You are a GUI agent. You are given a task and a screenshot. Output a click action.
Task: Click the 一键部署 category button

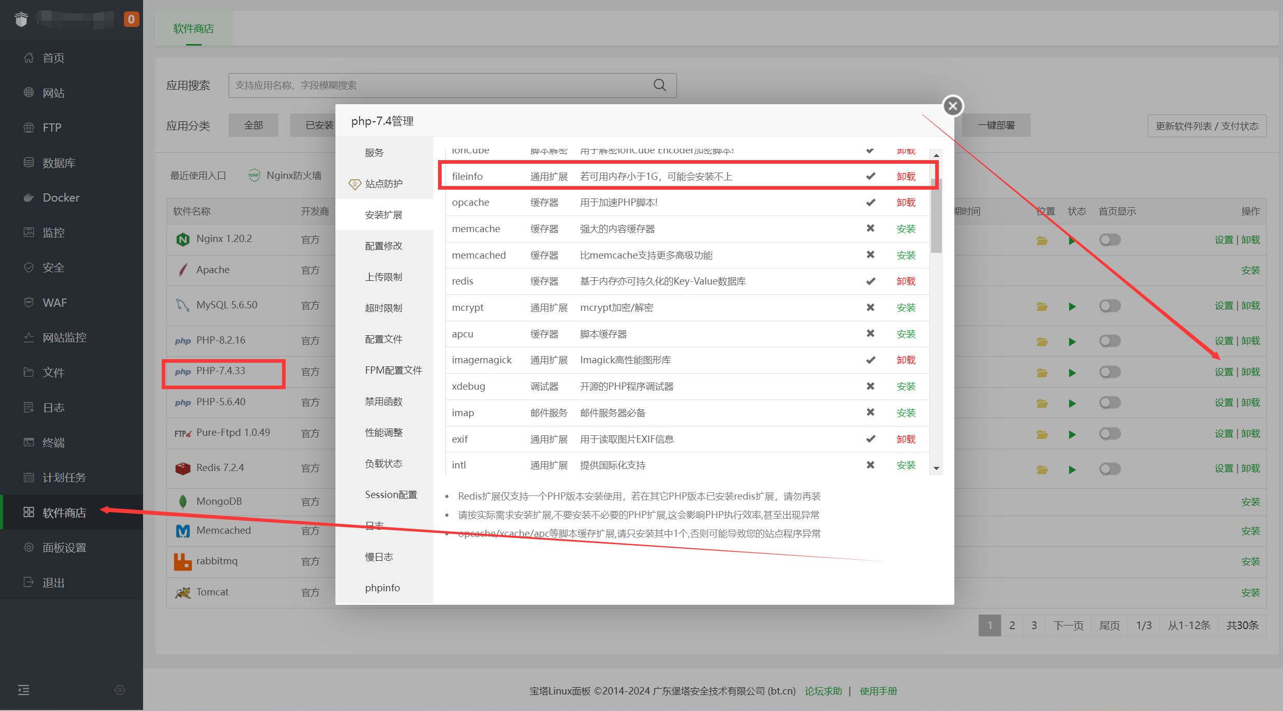996,125
